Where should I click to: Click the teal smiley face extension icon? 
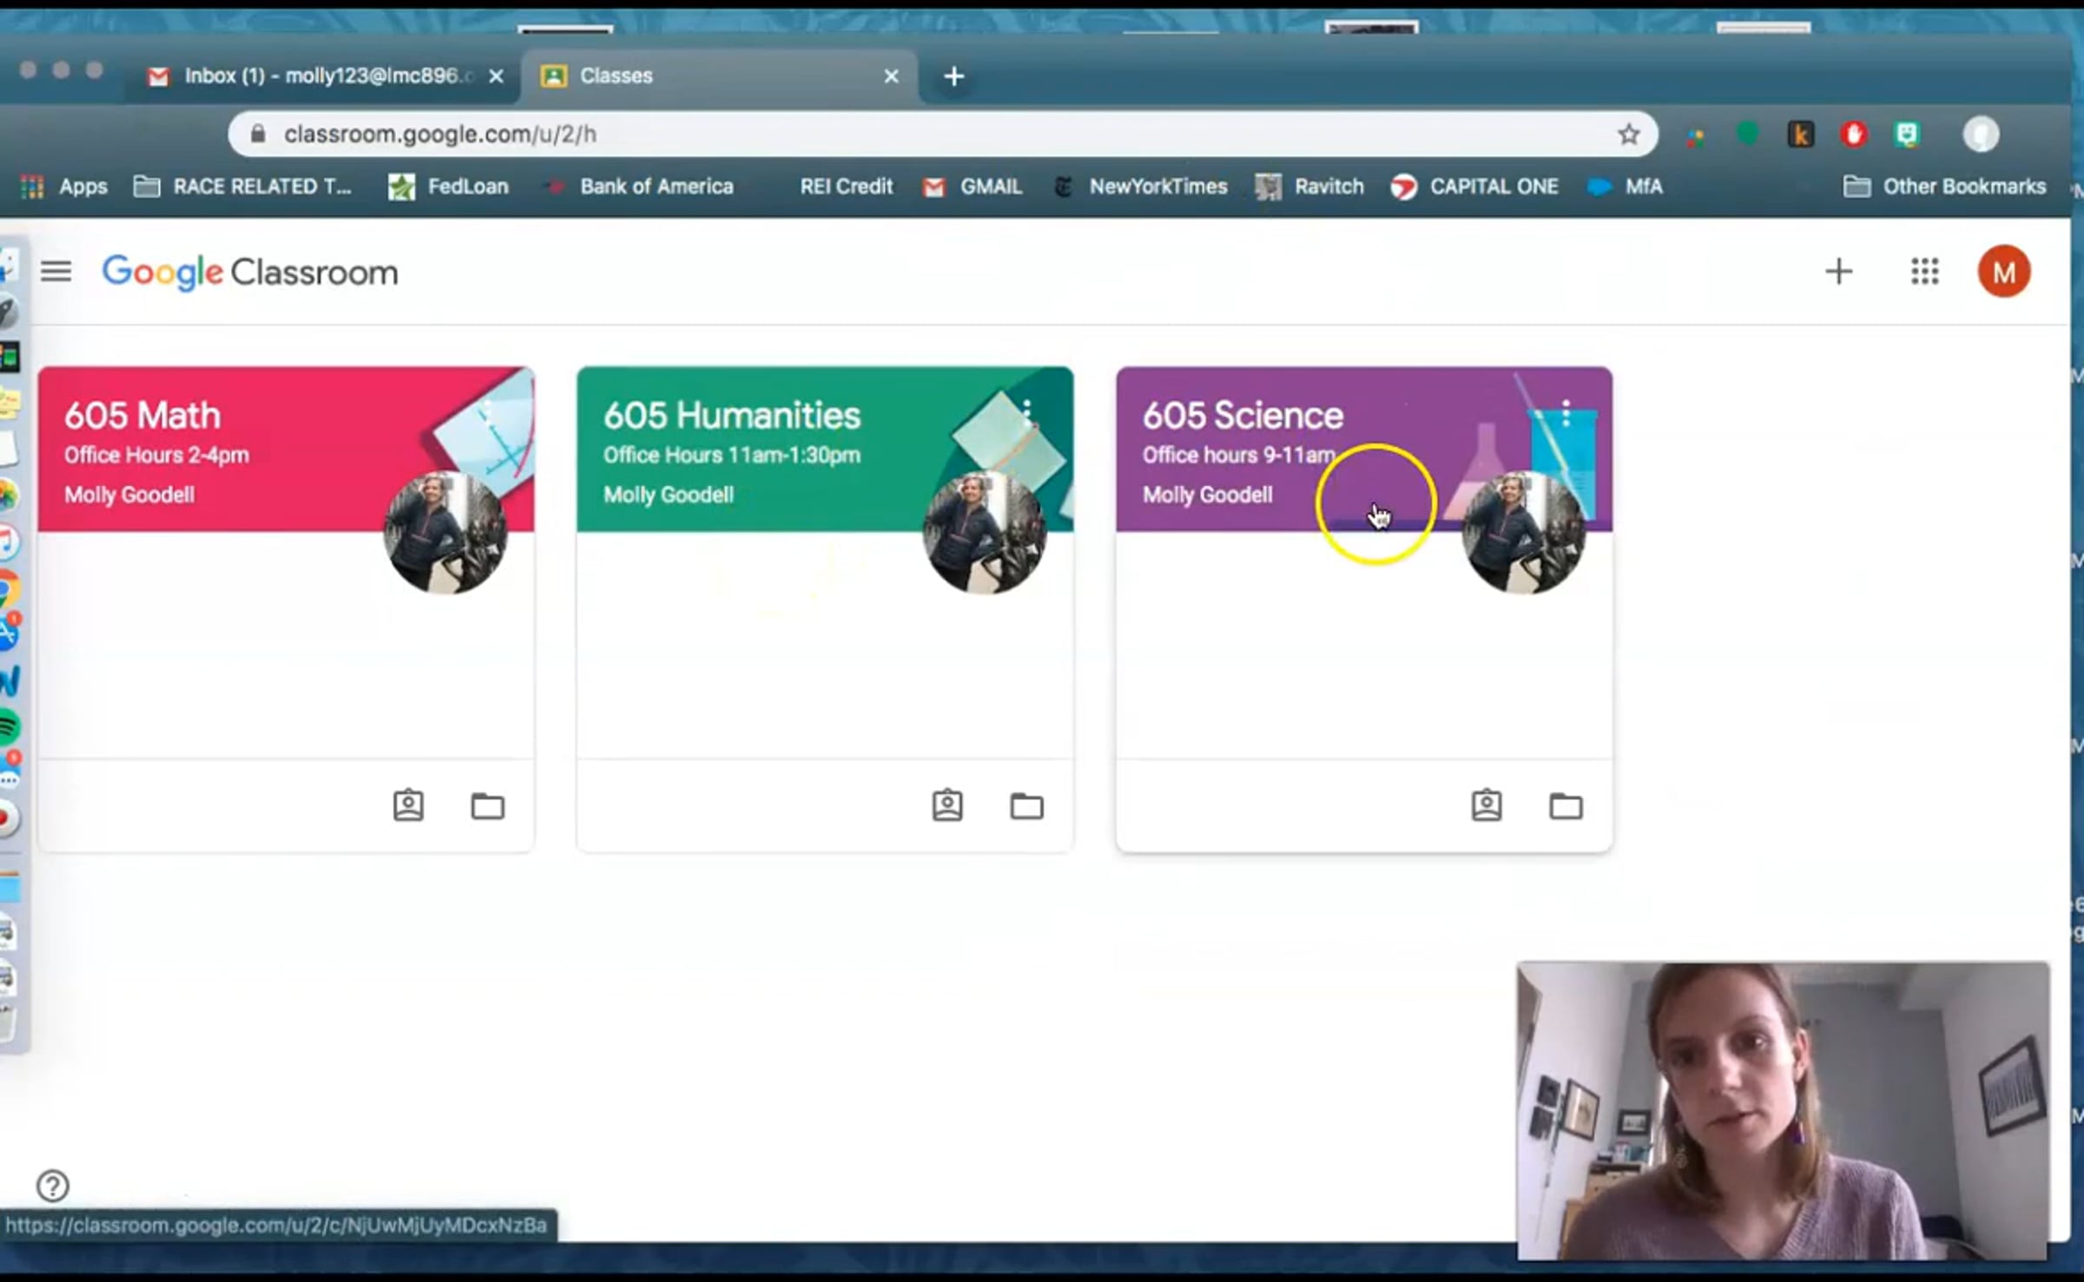[1906, 135]
